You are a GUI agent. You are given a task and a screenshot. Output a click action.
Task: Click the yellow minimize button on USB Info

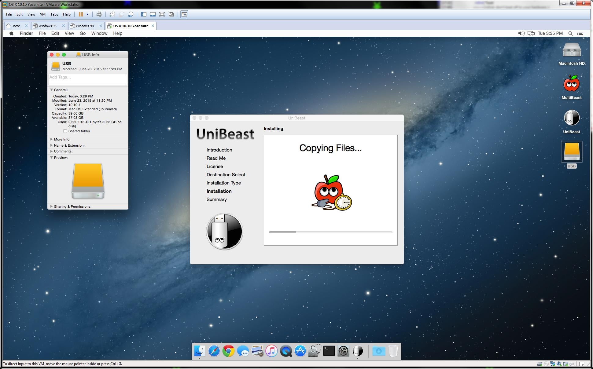[x=58, y=55]
